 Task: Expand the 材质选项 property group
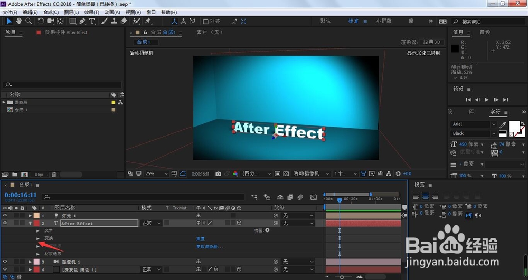[38, 254]
